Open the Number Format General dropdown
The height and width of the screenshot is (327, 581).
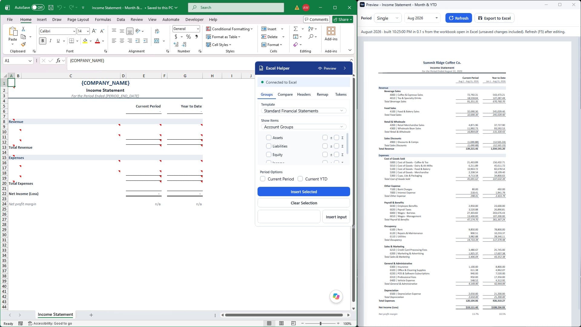[186, 29]
